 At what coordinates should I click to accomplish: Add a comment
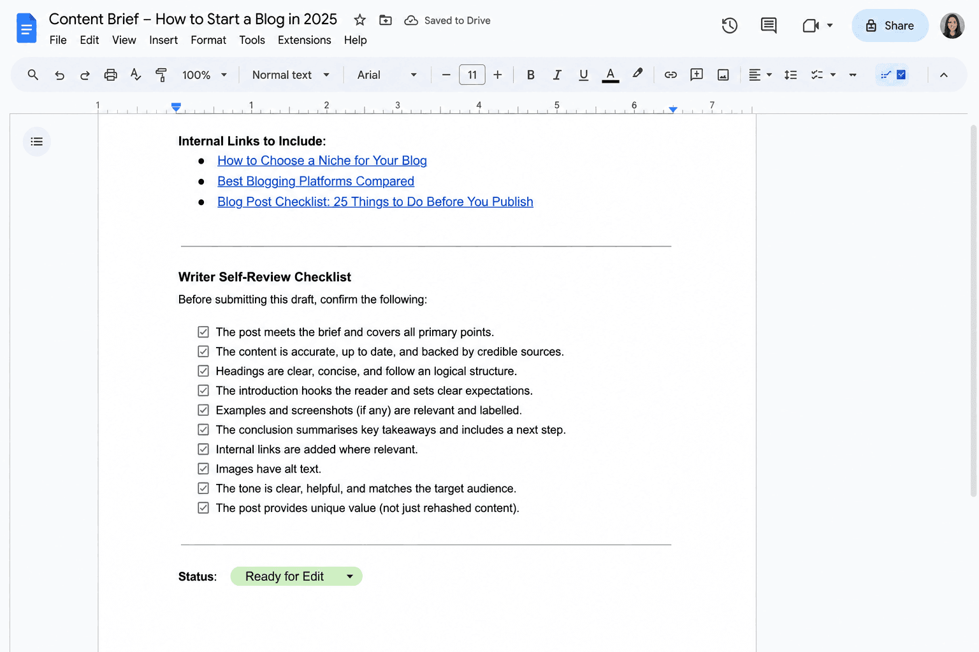point(697,74)
